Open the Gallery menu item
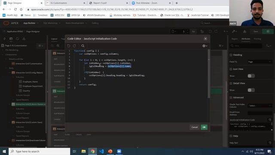The height and width of the screenshot is (155, 275). tap(95, 23)
